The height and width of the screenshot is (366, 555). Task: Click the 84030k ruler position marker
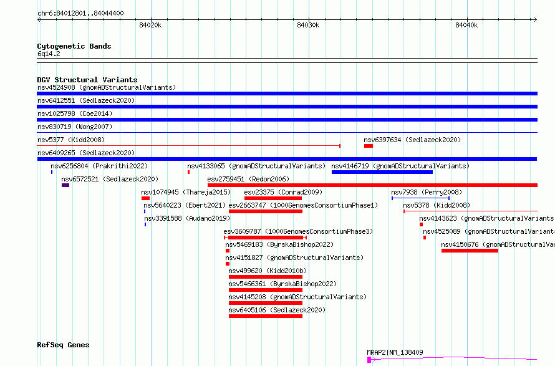[308, 25]
